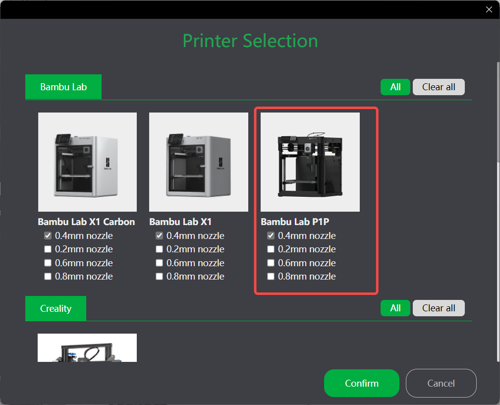Clear all Creality selections
The image size is (500, 405).
pos(439,308)
